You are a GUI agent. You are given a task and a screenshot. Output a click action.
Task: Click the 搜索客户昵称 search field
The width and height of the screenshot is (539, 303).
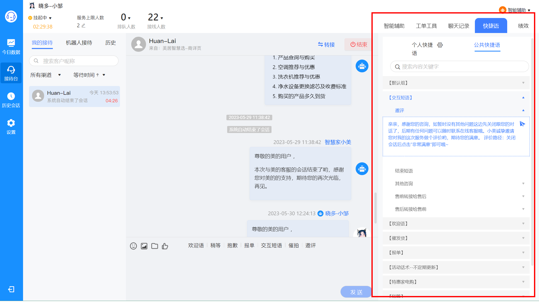(74, 61)
